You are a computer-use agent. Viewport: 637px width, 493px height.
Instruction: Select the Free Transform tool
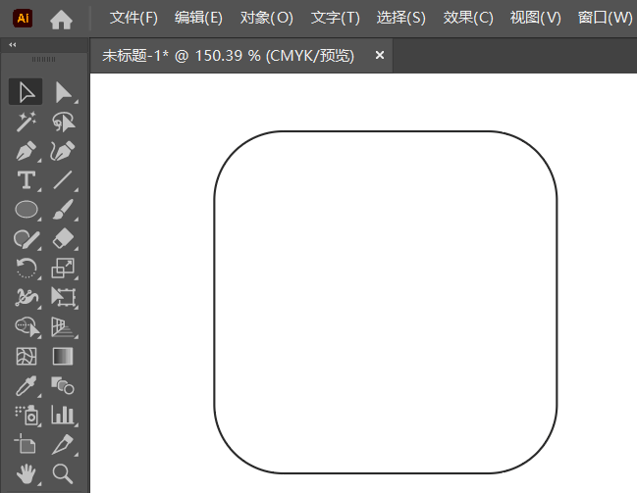(64, 297)
